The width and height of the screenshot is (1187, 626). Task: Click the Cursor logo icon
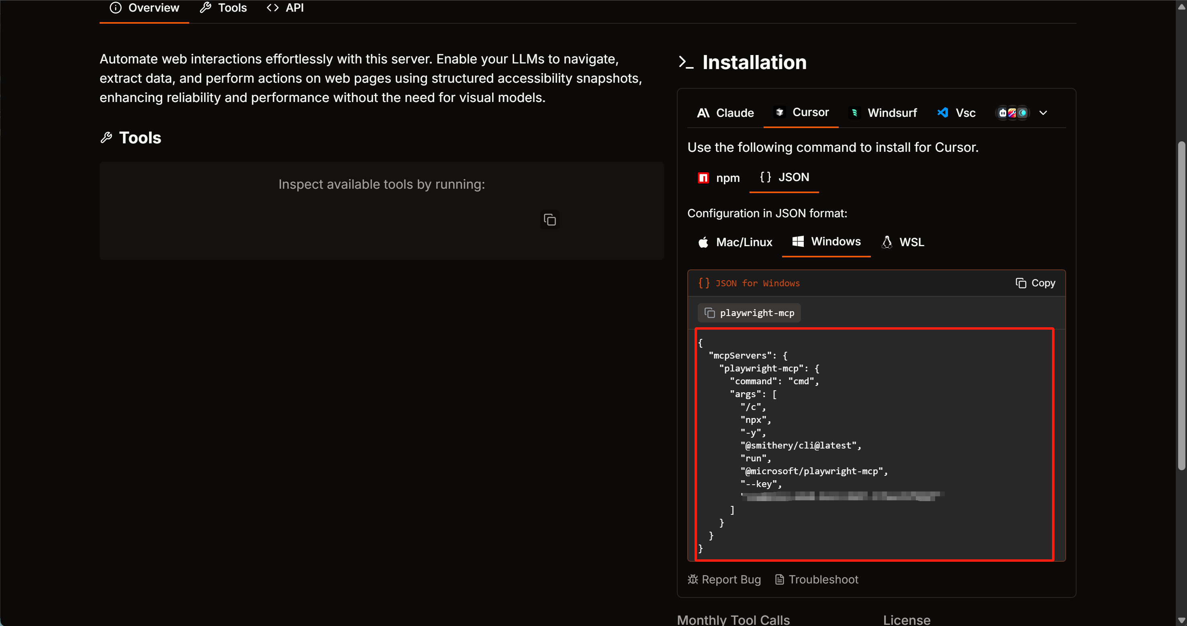point(780,112)
